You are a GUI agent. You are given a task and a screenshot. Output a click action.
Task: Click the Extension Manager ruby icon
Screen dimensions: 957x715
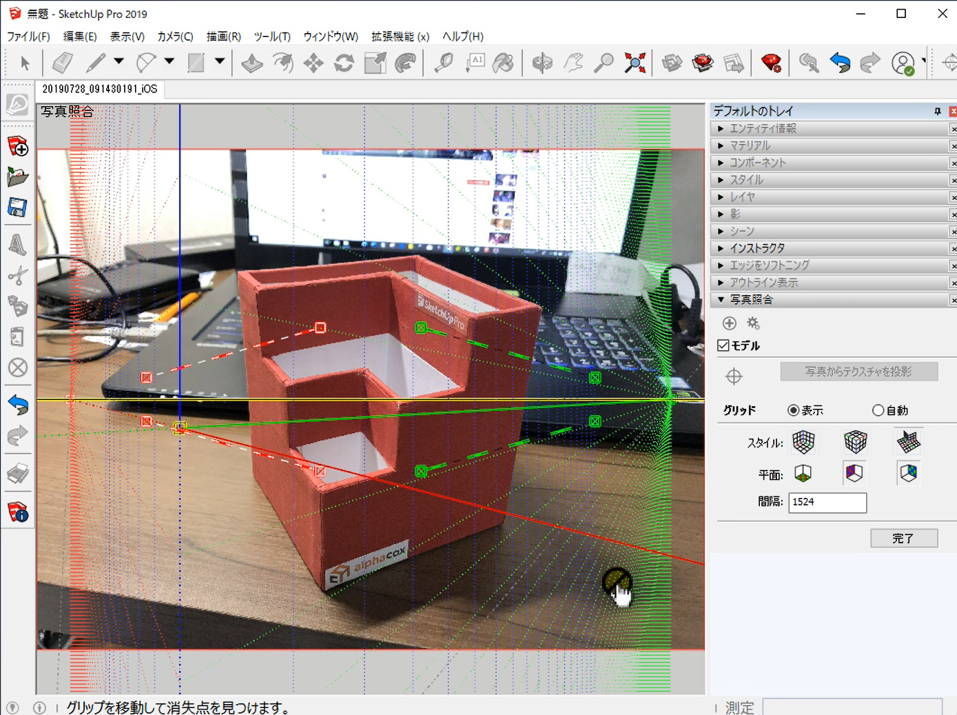pos(771,63)
